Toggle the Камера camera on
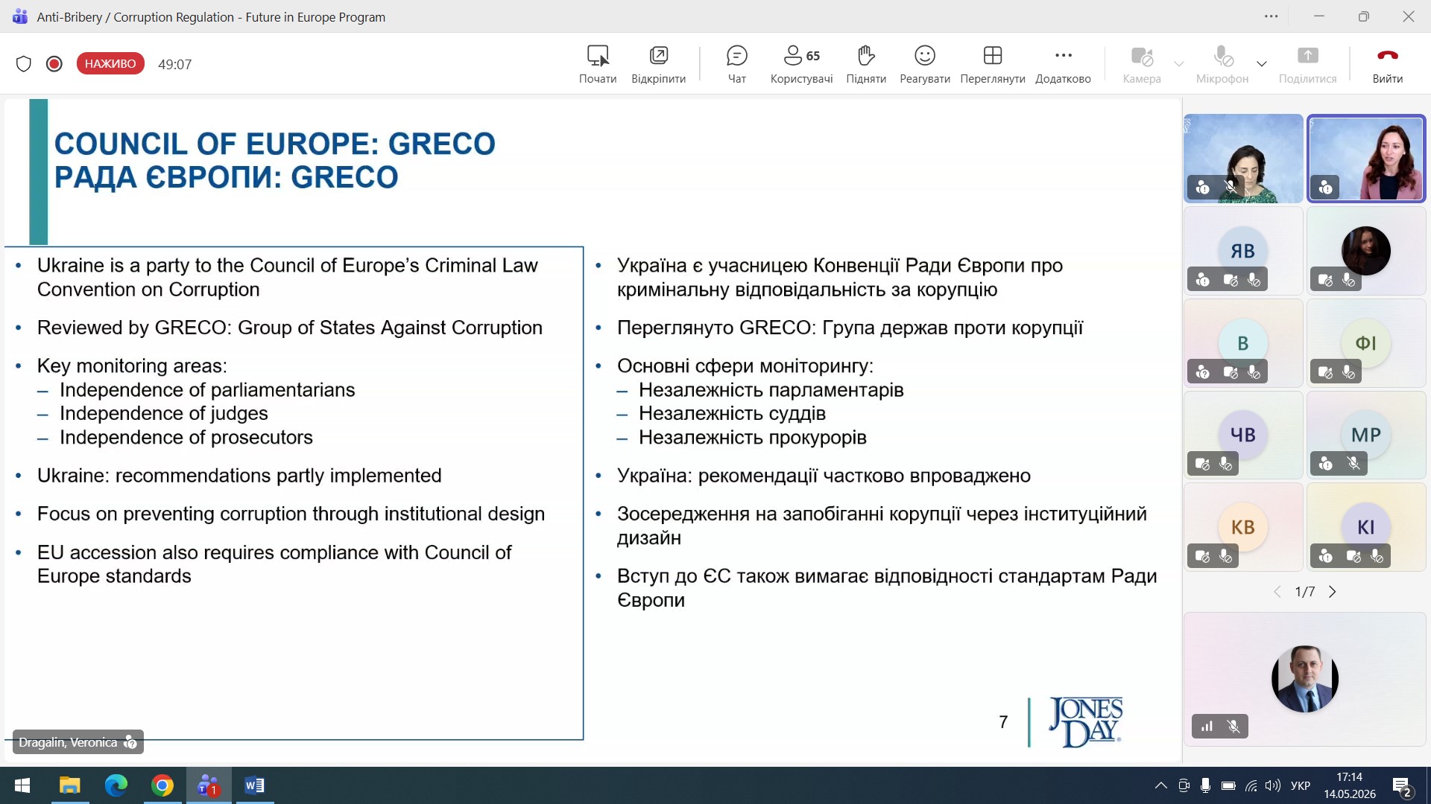This screenshot has width=1431, height=804. (1142, 64)
